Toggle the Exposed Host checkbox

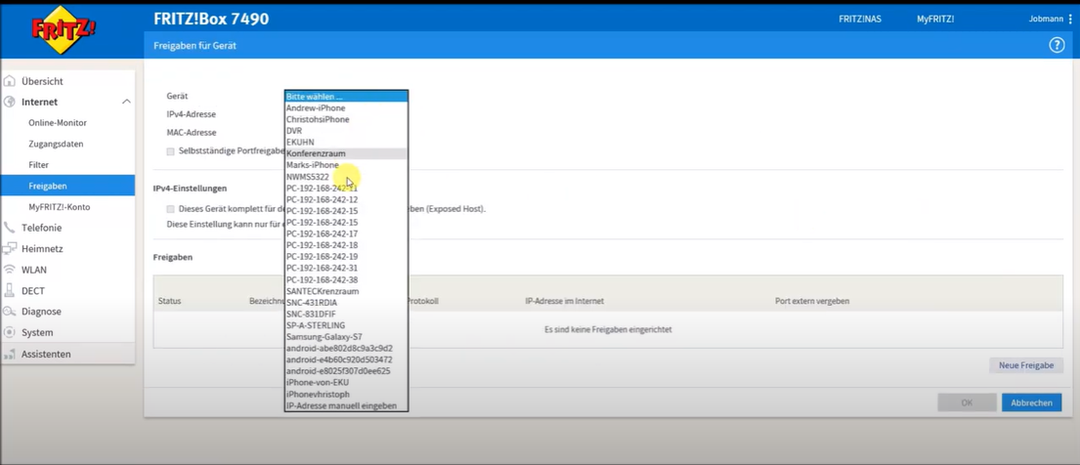[x=171, y=209]
